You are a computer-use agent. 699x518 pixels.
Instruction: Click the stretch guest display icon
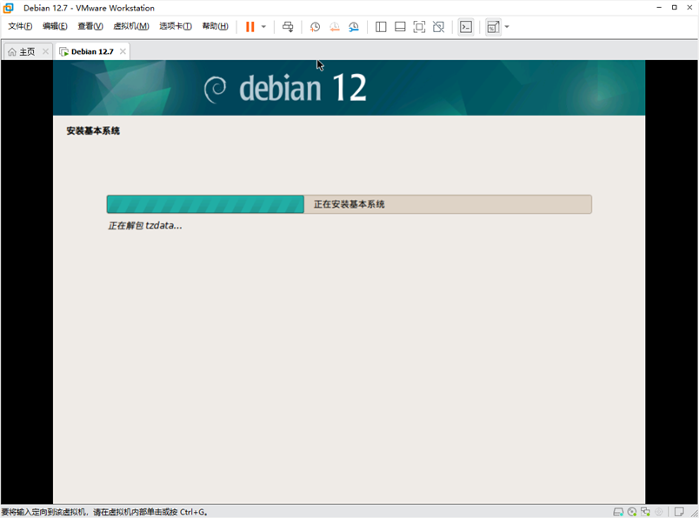493,27
